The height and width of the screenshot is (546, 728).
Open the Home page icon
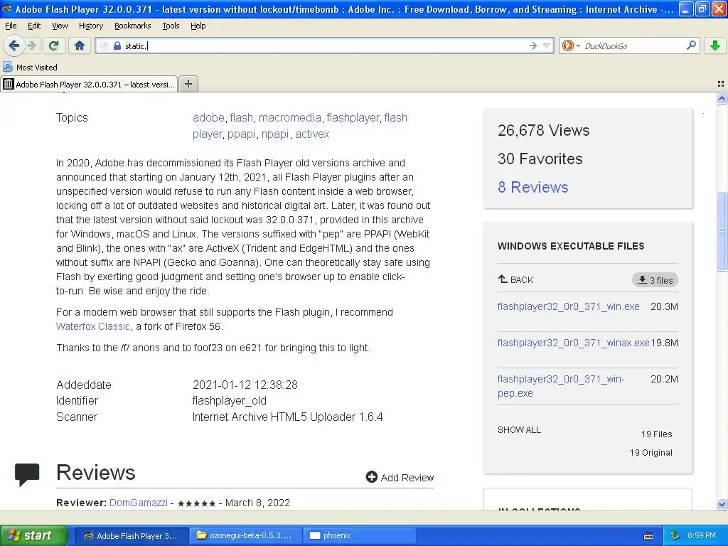(x=80, y=45)
